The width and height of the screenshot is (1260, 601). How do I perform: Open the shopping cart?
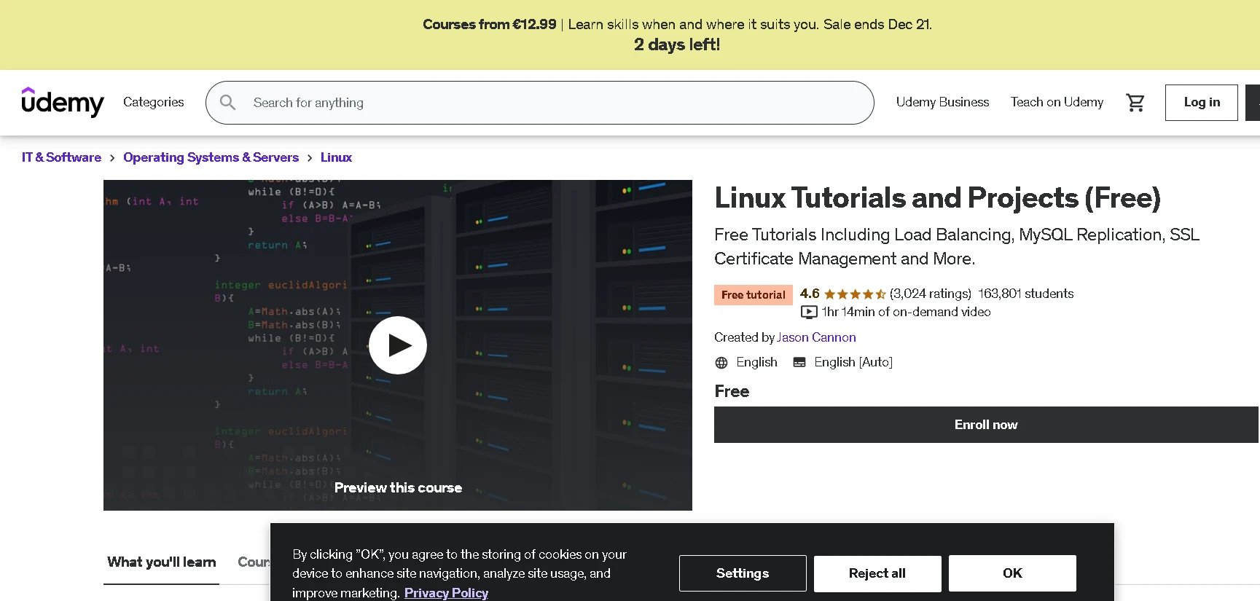pos(1135,103)
